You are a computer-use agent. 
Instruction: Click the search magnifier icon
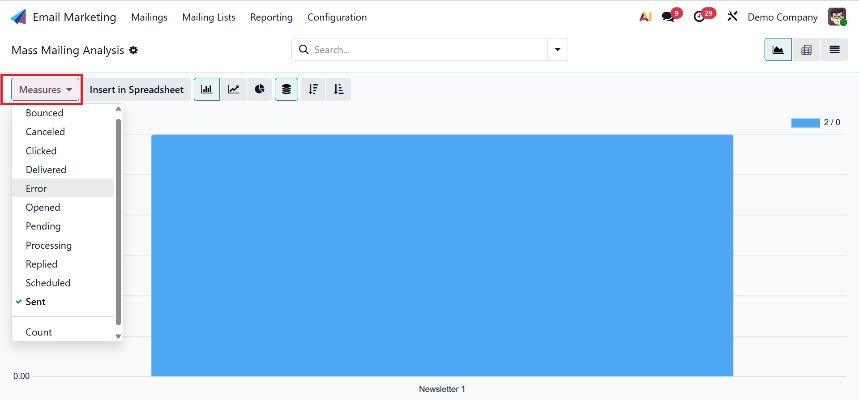coord(304,50)
